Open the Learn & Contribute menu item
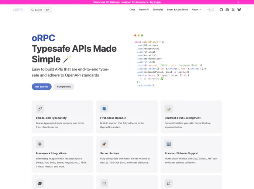This screenshot has height=189, width=254. point(178,10)
